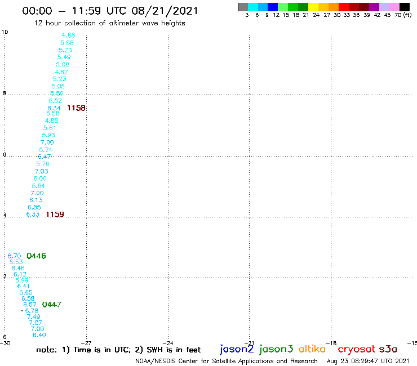Click the wave height value 6.40
Viewport: 417px width, 366px height.
(39, 335)
